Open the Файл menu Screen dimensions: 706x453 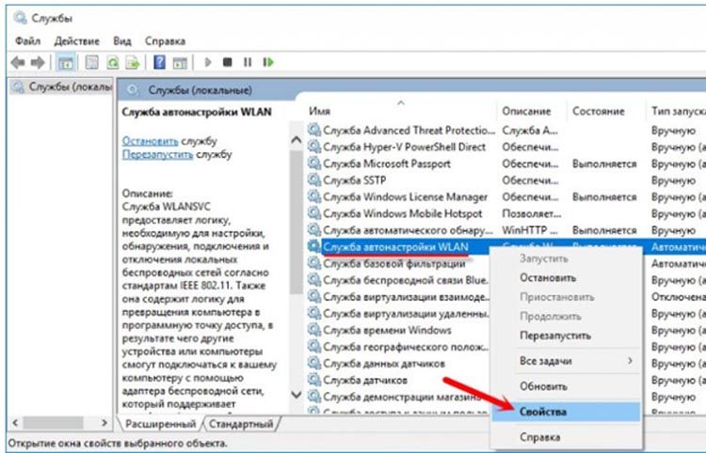point(28,41)
